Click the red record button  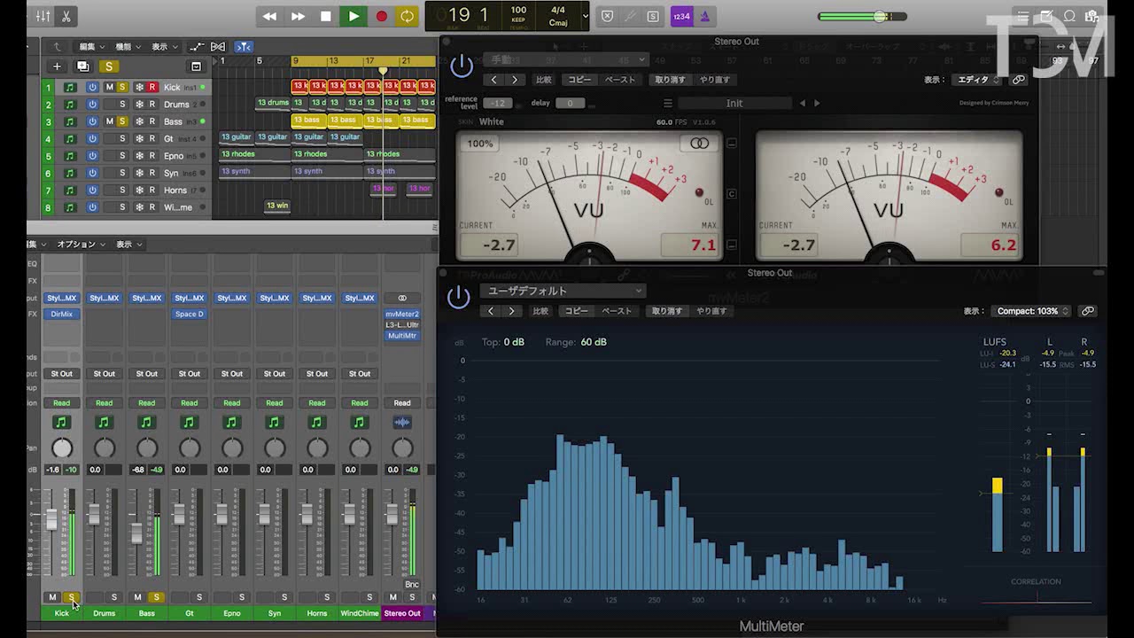[x=381, y=16]
